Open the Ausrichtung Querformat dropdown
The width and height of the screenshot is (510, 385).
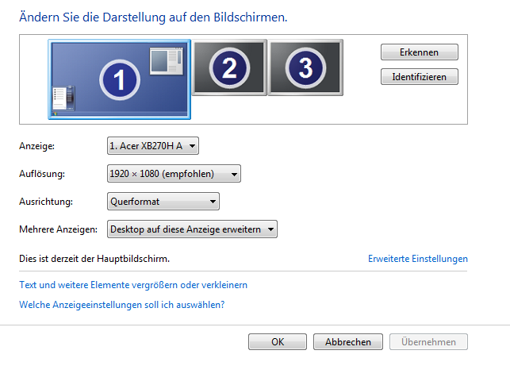click(163, 202)
